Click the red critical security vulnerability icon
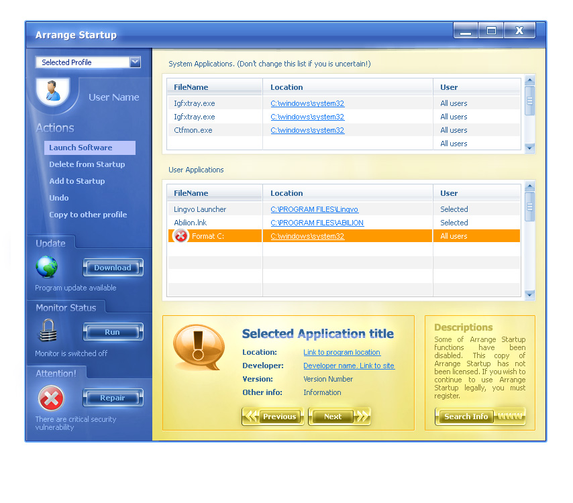Image resolution: width=573 pixels, height=503 pixels. (51, 398)
